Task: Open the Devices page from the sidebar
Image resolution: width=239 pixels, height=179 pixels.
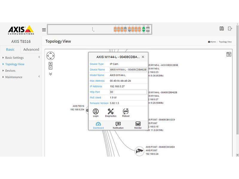Action: pos(10,70)
